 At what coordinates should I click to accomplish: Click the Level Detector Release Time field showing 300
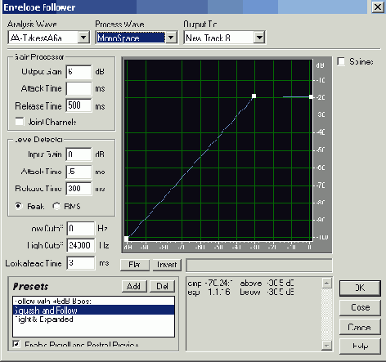click(x=79, y=189)
